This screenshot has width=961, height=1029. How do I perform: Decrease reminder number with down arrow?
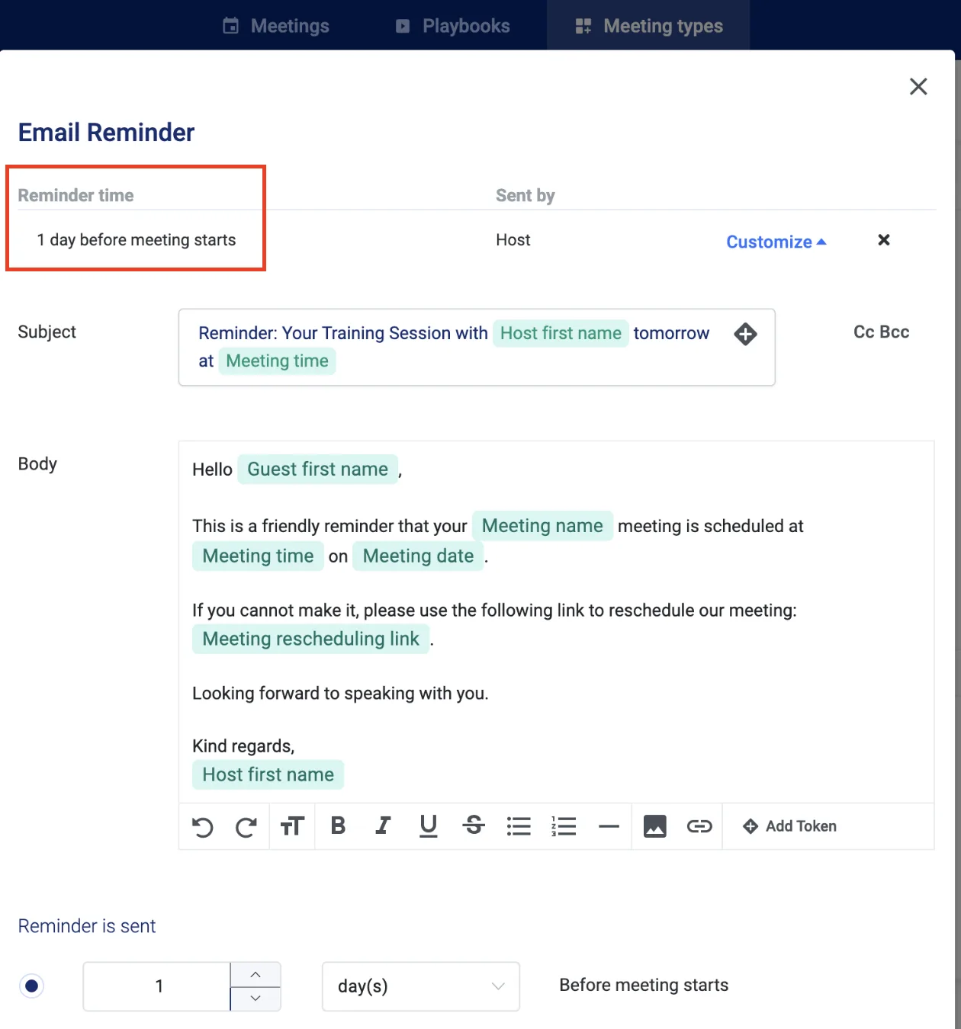point(256,999)
